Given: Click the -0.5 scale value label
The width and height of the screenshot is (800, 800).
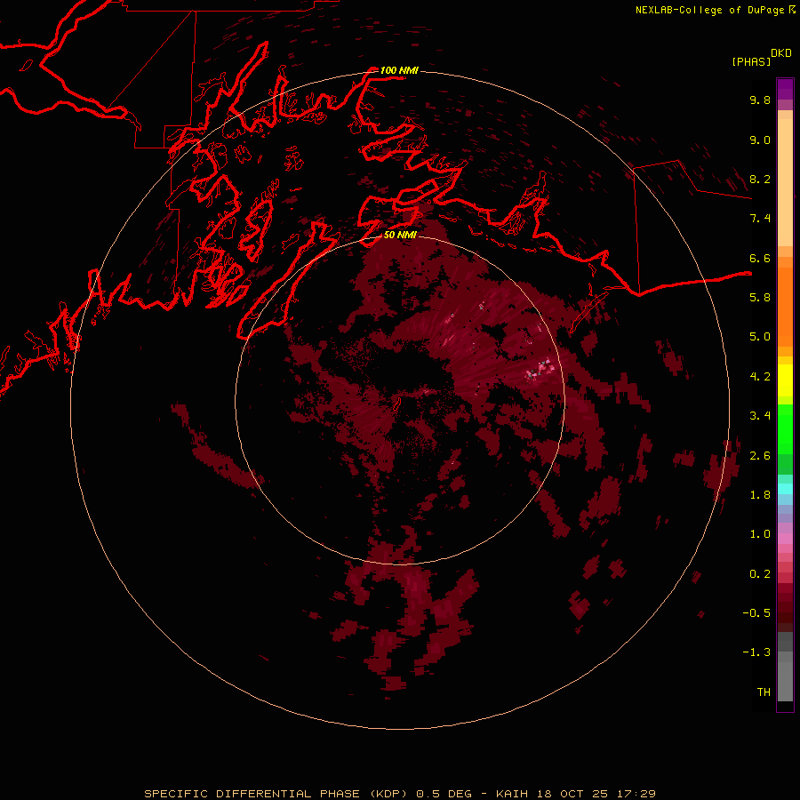Looking at the screenshot, I should [x=756, y=613].
